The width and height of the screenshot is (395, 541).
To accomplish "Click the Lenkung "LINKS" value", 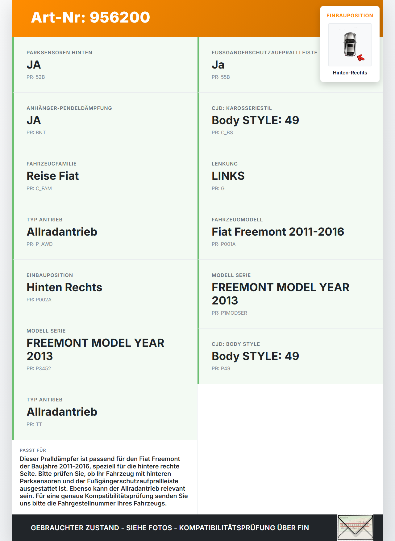I will pos(228,176).
